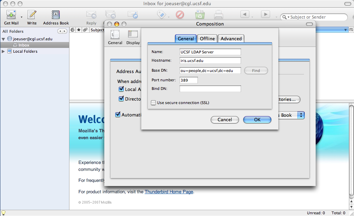The width and height of the screenshot is (354, 216).
Task: Uncheck the Local Address Books checkbox
Action: click(x=121, y=89)
